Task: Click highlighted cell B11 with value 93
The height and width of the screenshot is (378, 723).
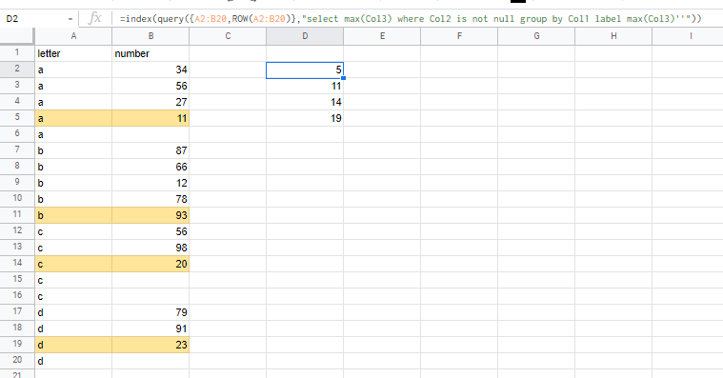Action: [x=151, y=215]
